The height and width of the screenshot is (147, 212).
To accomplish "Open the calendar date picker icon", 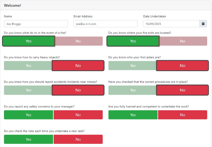I will 203,24.
